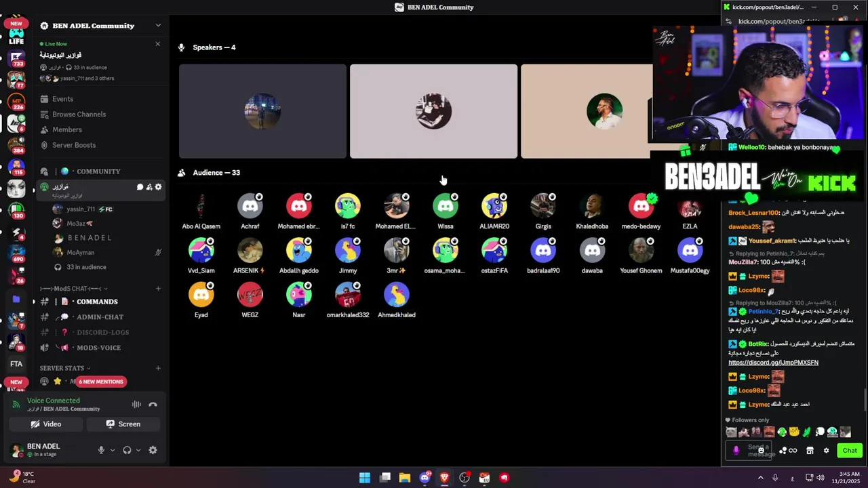The height and width of the screenshot is (488, 868).
Task: Open File Explorer from the taskbar
Action: 405,478
